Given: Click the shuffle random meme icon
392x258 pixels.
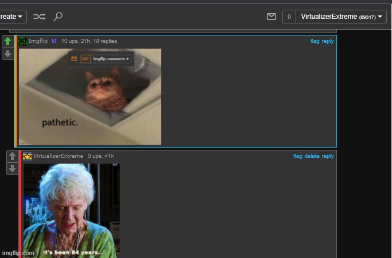Looking at the screenshot, I should point(39,17).
